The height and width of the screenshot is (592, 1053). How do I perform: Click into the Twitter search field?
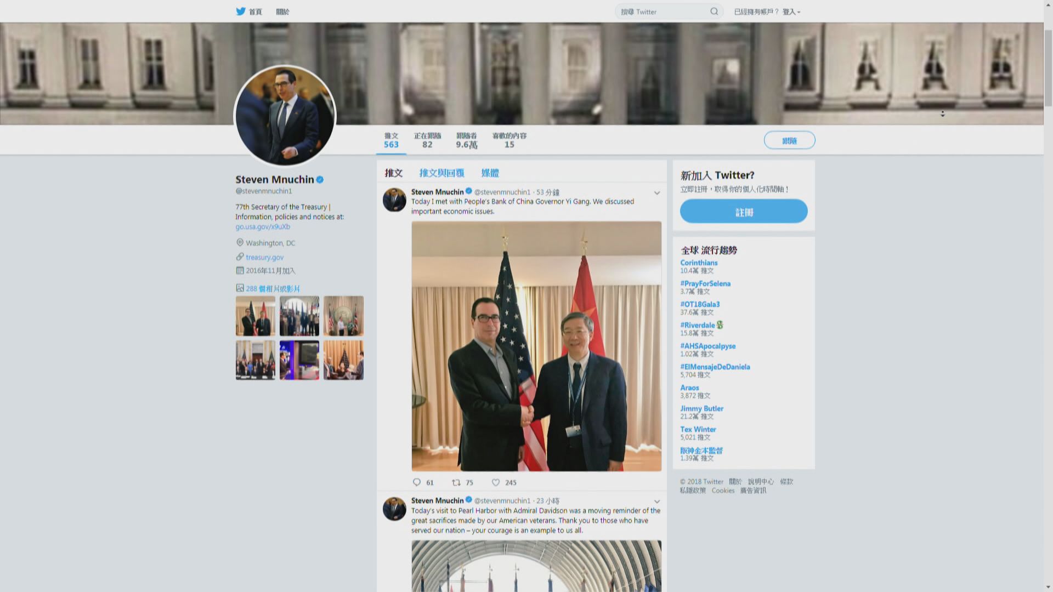(664, 12)
